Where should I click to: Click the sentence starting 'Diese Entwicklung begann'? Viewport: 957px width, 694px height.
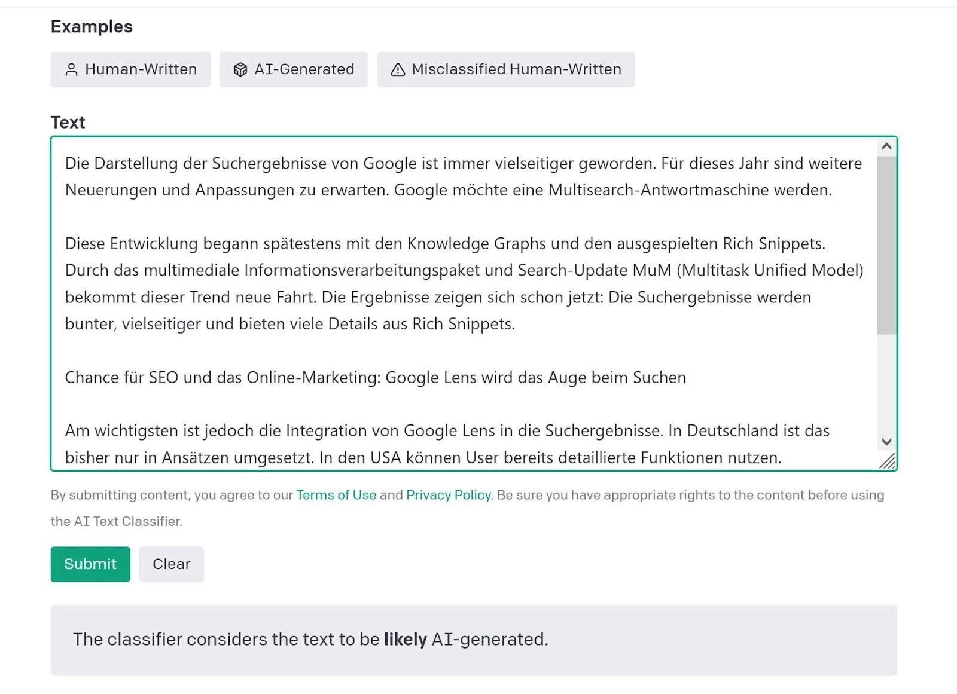pos(445,244)
